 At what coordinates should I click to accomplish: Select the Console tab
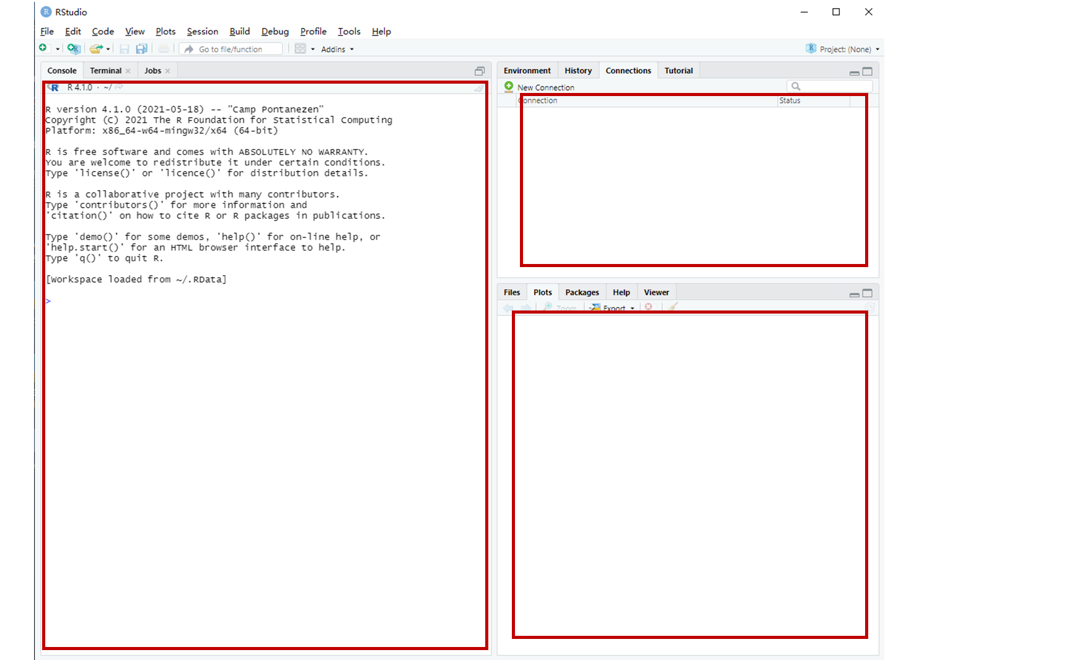62,71
